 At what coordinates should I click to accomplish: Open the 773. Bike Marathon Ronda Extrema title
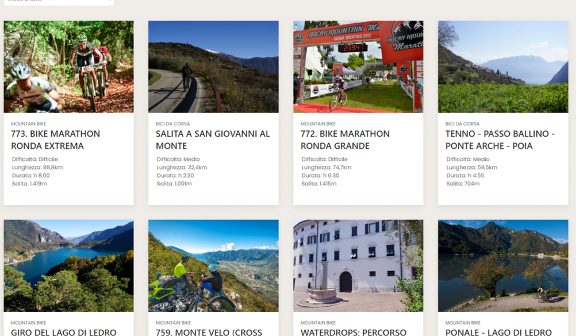tap(55, 140)
